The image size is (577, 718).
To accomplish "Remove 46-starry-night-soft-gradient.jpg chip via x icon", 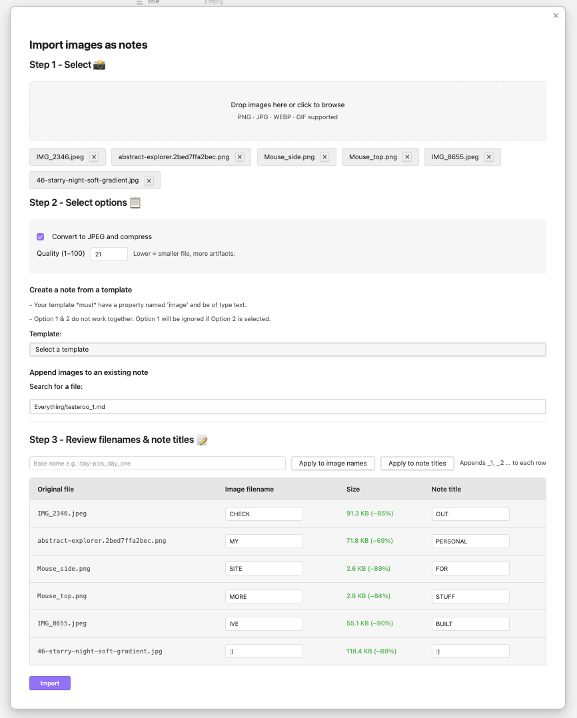I will pos(149,180).
